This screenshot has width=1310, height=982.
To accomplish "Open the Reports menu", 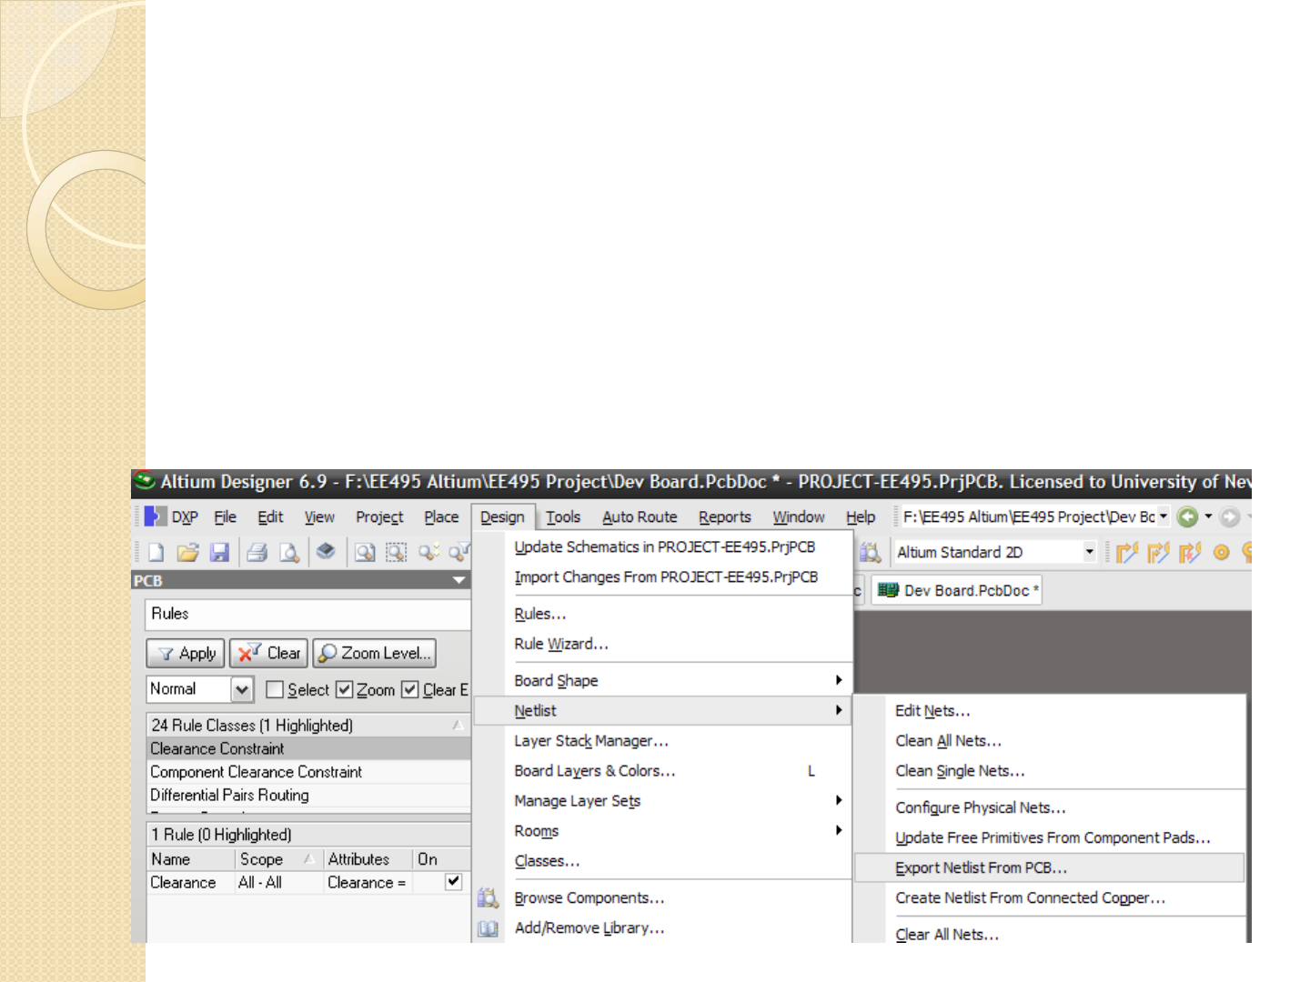I will point(725,516).
